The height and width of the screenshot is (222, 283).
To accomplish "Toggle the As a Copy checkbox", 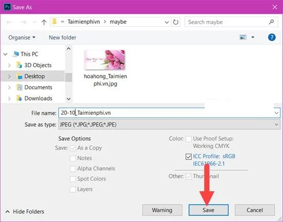I will coord(73,148).
